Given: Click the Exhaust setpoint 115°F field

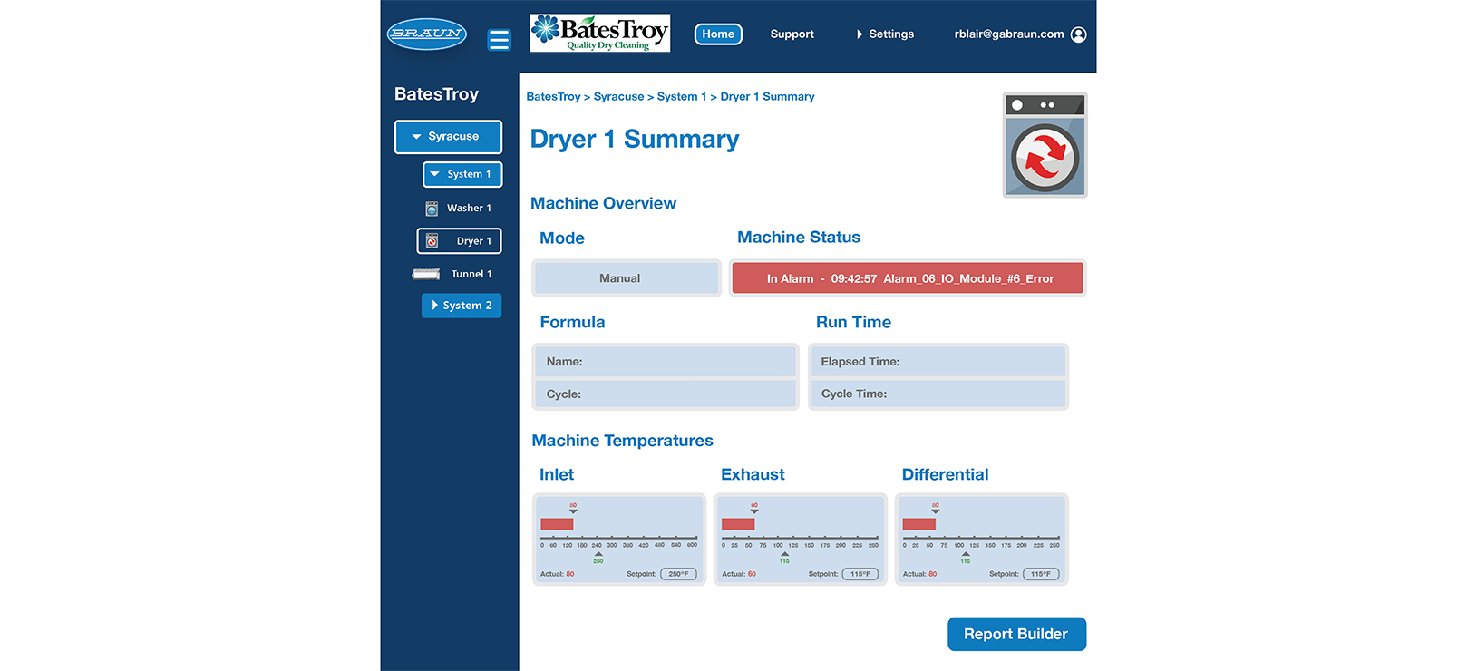Looking at the screenshot, I should [x=860, y=574].
